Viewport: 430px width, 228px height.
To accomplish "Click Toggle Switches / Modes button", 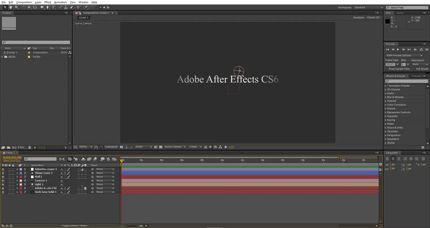I will point(74,226).
